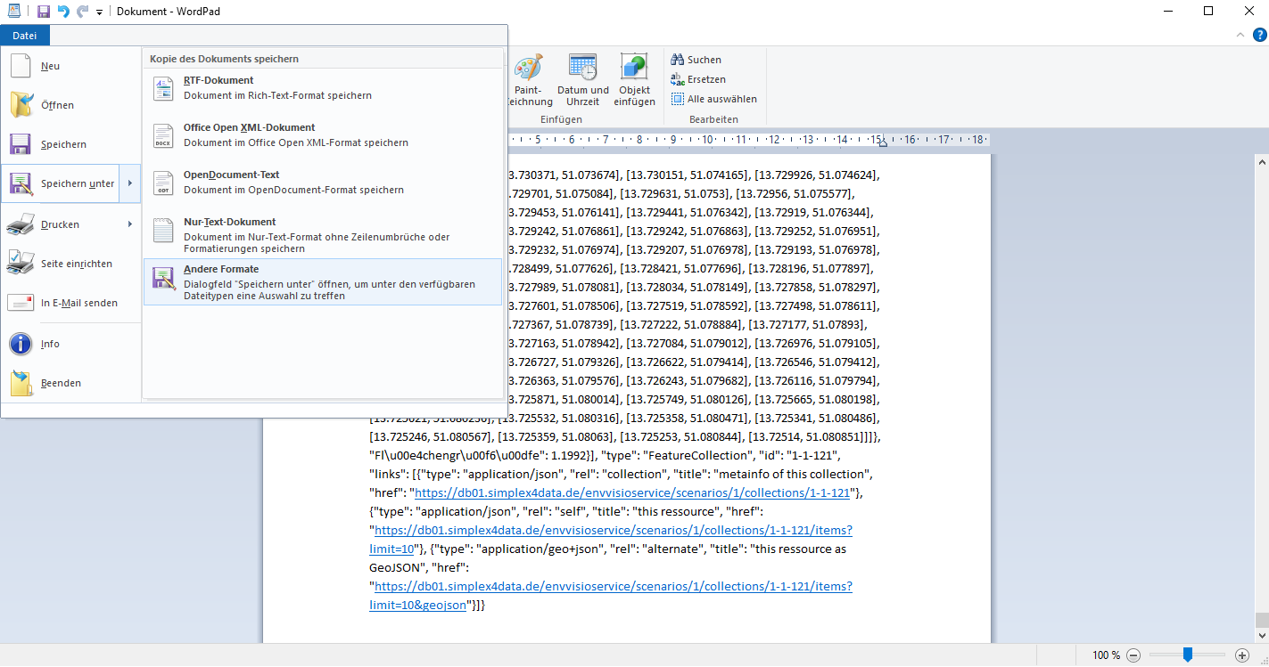This screenshot has width=1269, height=667.
Task: Expand the Drucken submenu arrow
Action: pyautogui.click(x=130, y=224)
